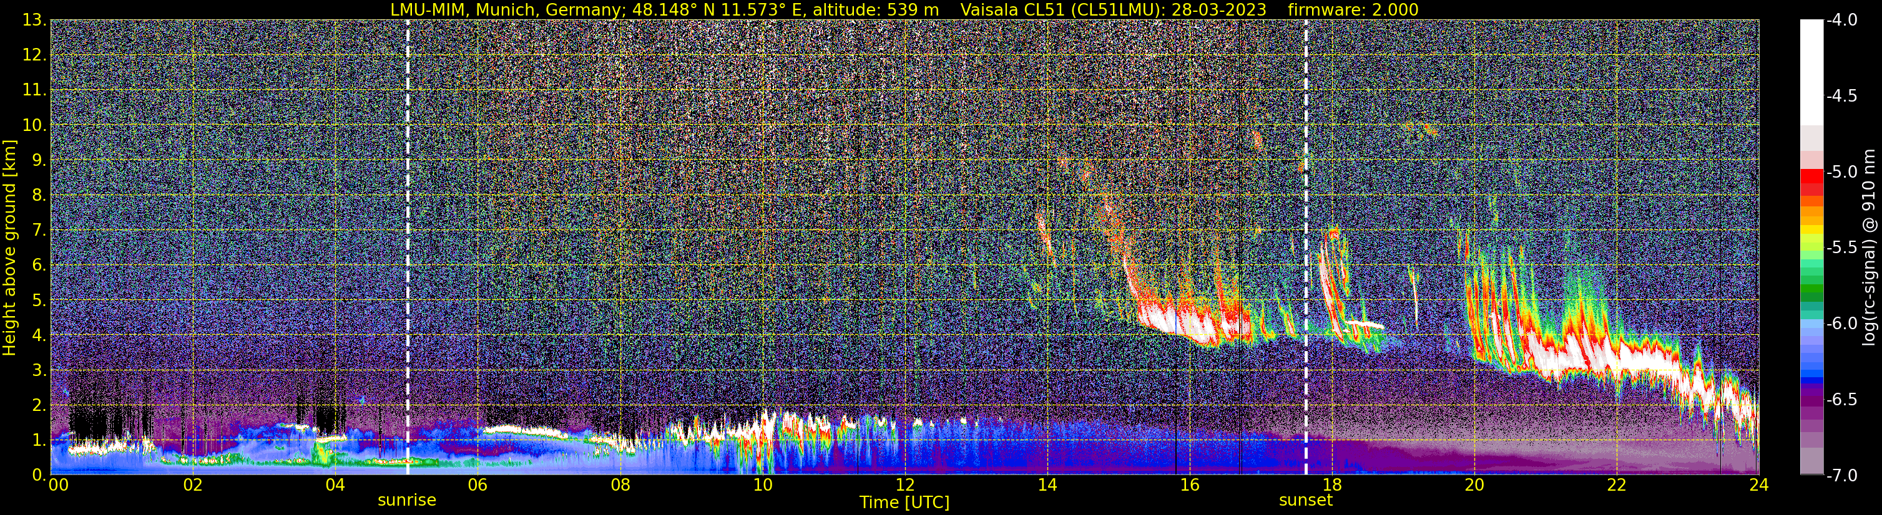
Task: Click the 'Time [UTC]' axis title
Action: point(904,503)
